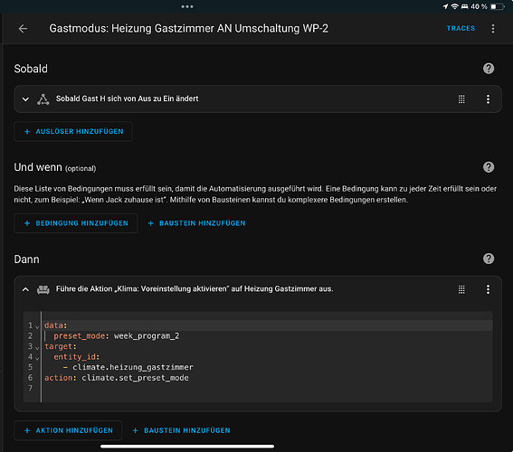Open the three-dot menu on the Gast H trigger

[x=488, y=99]
